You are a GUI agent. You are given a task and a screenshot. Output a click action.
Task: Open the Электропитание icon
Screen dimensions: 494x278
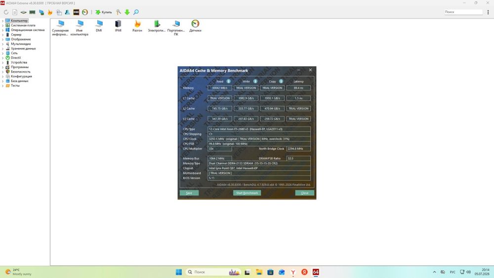click(157, 26)
